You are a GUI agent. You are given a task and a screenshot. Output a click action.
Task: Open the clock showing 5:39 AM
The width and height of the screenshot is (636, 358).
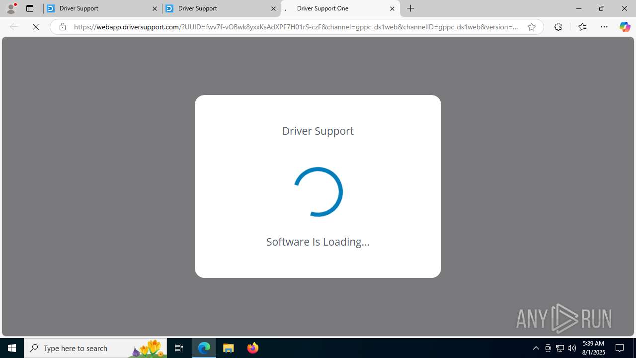point(593,348)
